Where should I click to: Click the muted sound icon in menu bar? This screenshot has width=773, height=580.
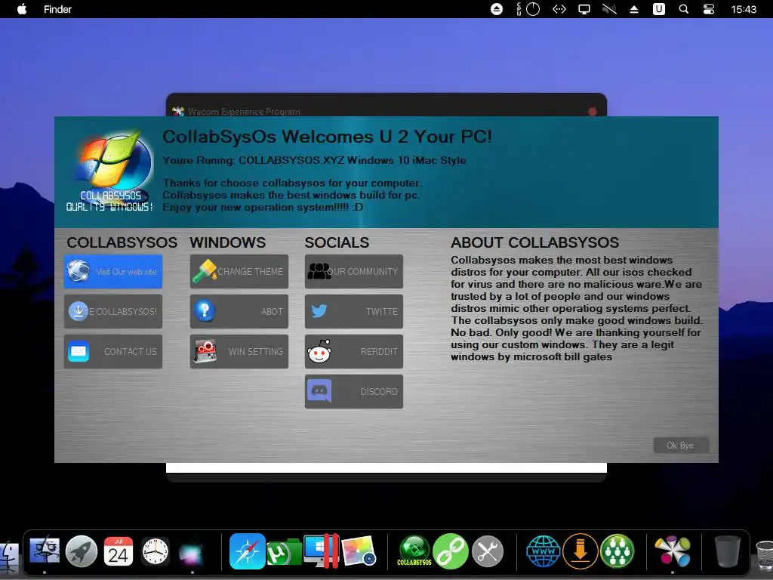point(609,9)
